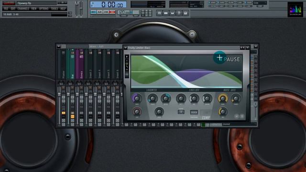Open the CHANNELS menu
306x172 pixels.
(x=23, y=9)
